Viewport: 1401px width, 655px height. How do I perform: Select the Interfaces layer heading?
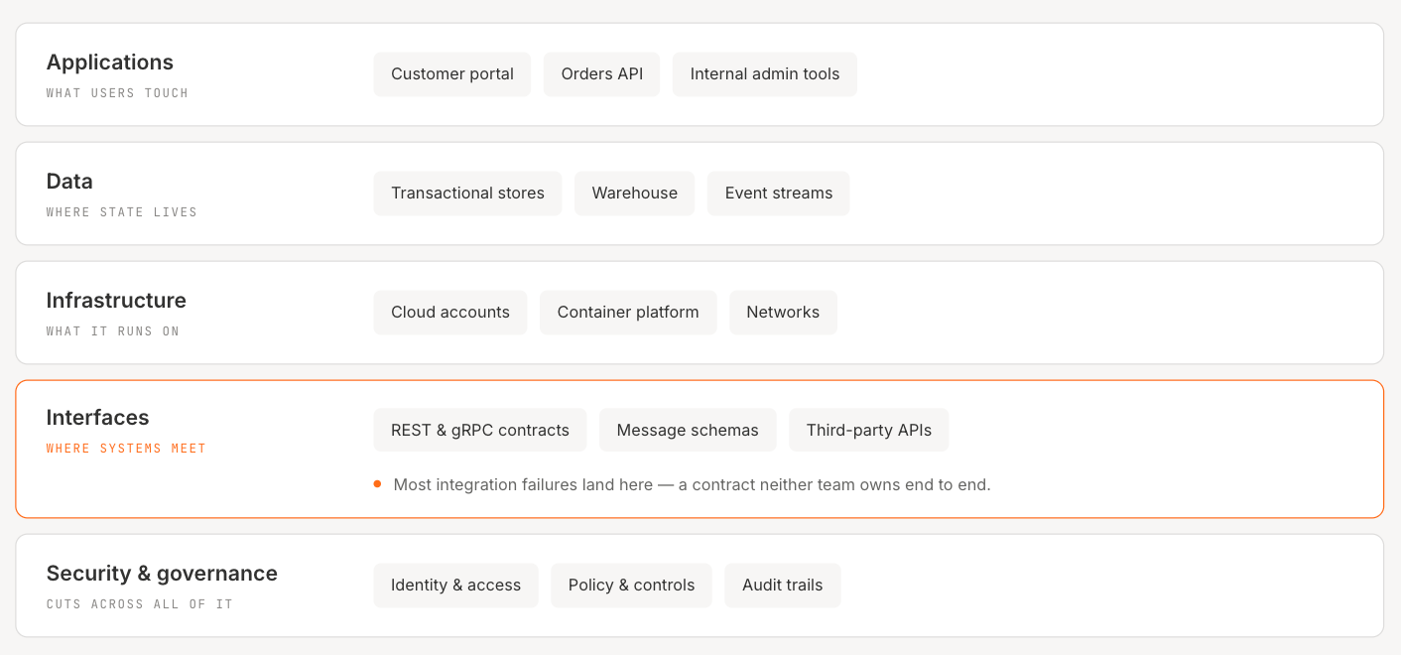(98, 418)
